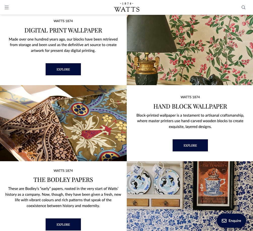Explore Hand Block Wallpaper

[190, 145]
